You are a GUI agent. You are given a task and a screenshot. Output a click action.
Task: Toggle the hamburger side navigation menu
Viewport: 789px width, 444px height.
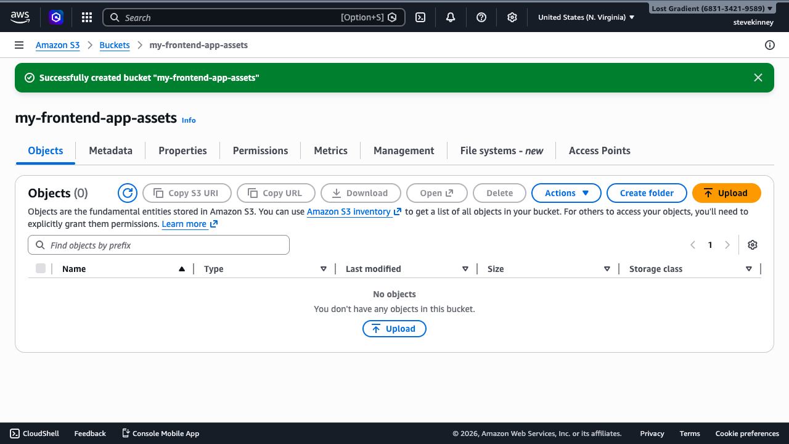click(x=19, y=45)
